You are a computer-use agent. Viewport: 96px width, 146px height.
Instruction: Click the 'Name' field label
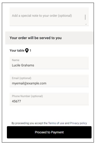[x=16, y=60]
